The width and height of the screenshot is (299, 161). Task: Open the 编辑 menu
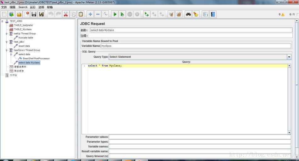(x=13, y=7)
